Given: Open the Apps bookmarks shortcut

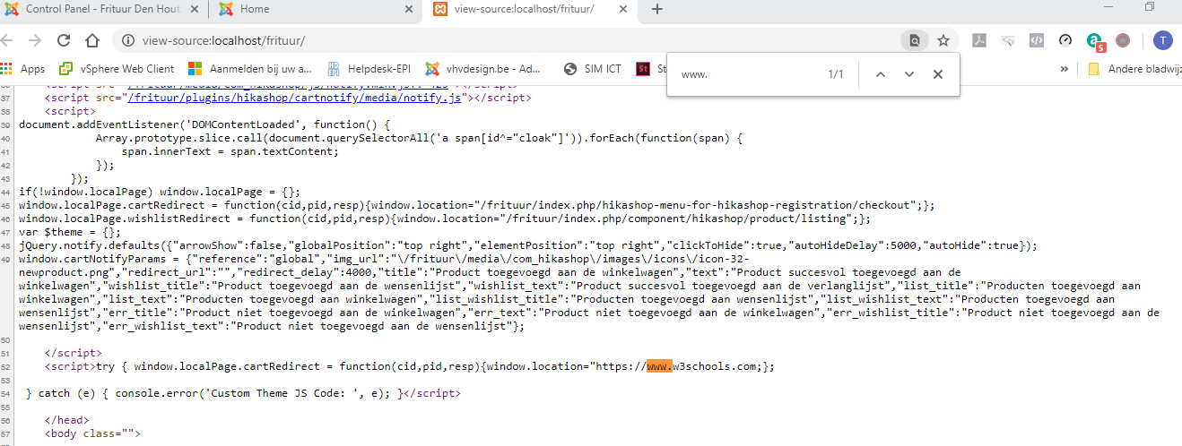Looking at the screenshot, I should click(x=23, y=68).
